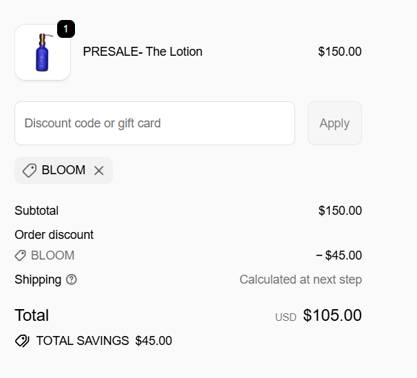417x378 pixels.
Task: Click the $105.00 total amount
Action: pyautogui.click(x=332, y=315)
